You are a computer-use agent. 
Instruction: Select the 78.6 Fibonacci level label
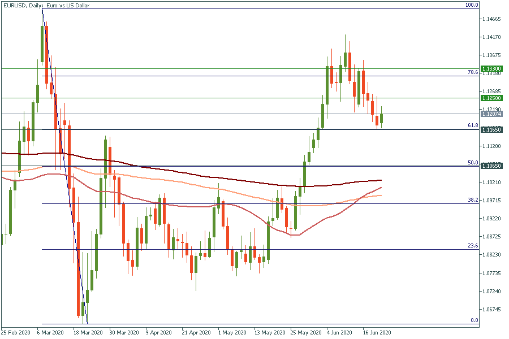pos(473,72)
